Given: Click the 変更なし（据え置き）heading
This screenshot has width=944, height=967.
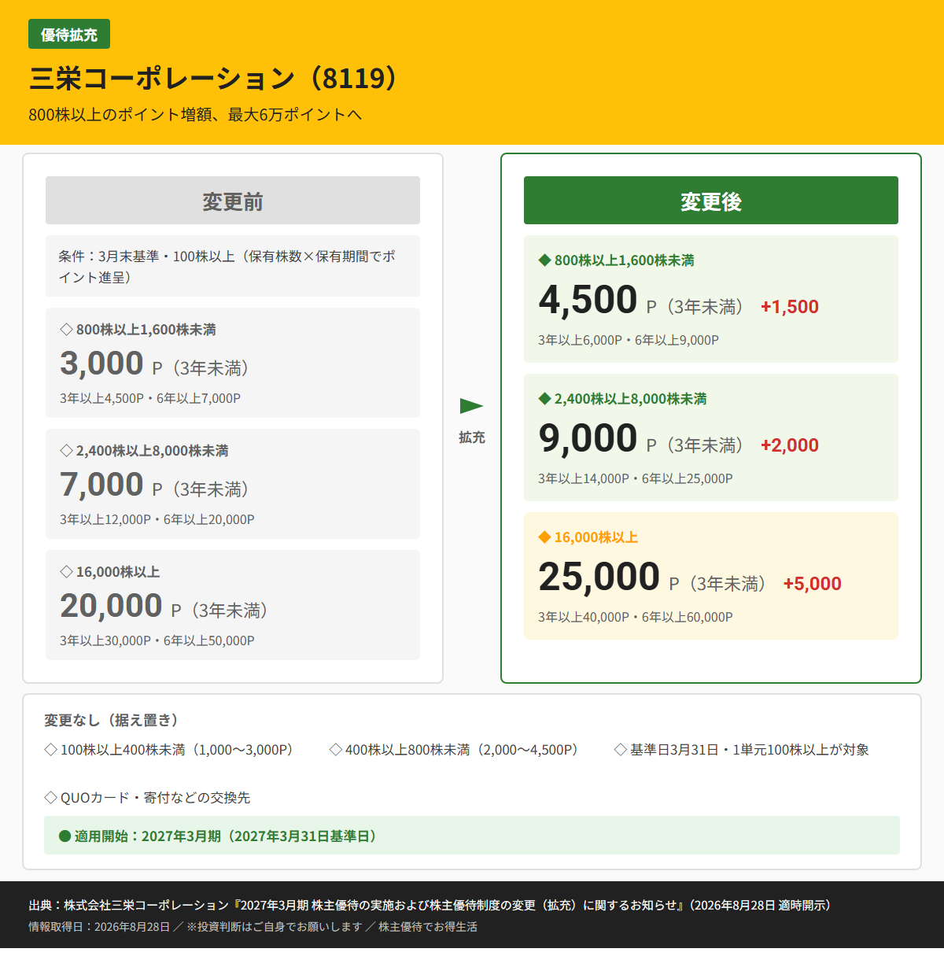Looking at the screenshot, I should (112, 720).
